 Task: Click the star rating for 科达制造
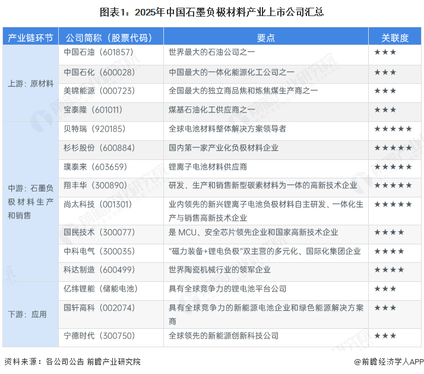click(389, 270)
